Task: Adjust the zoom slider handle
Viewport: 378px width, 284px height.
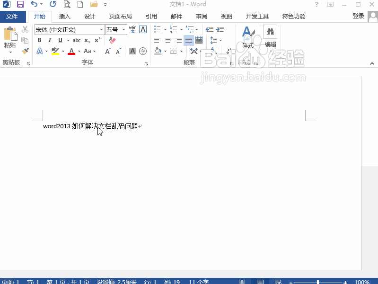Action: [x=318, y=282]
